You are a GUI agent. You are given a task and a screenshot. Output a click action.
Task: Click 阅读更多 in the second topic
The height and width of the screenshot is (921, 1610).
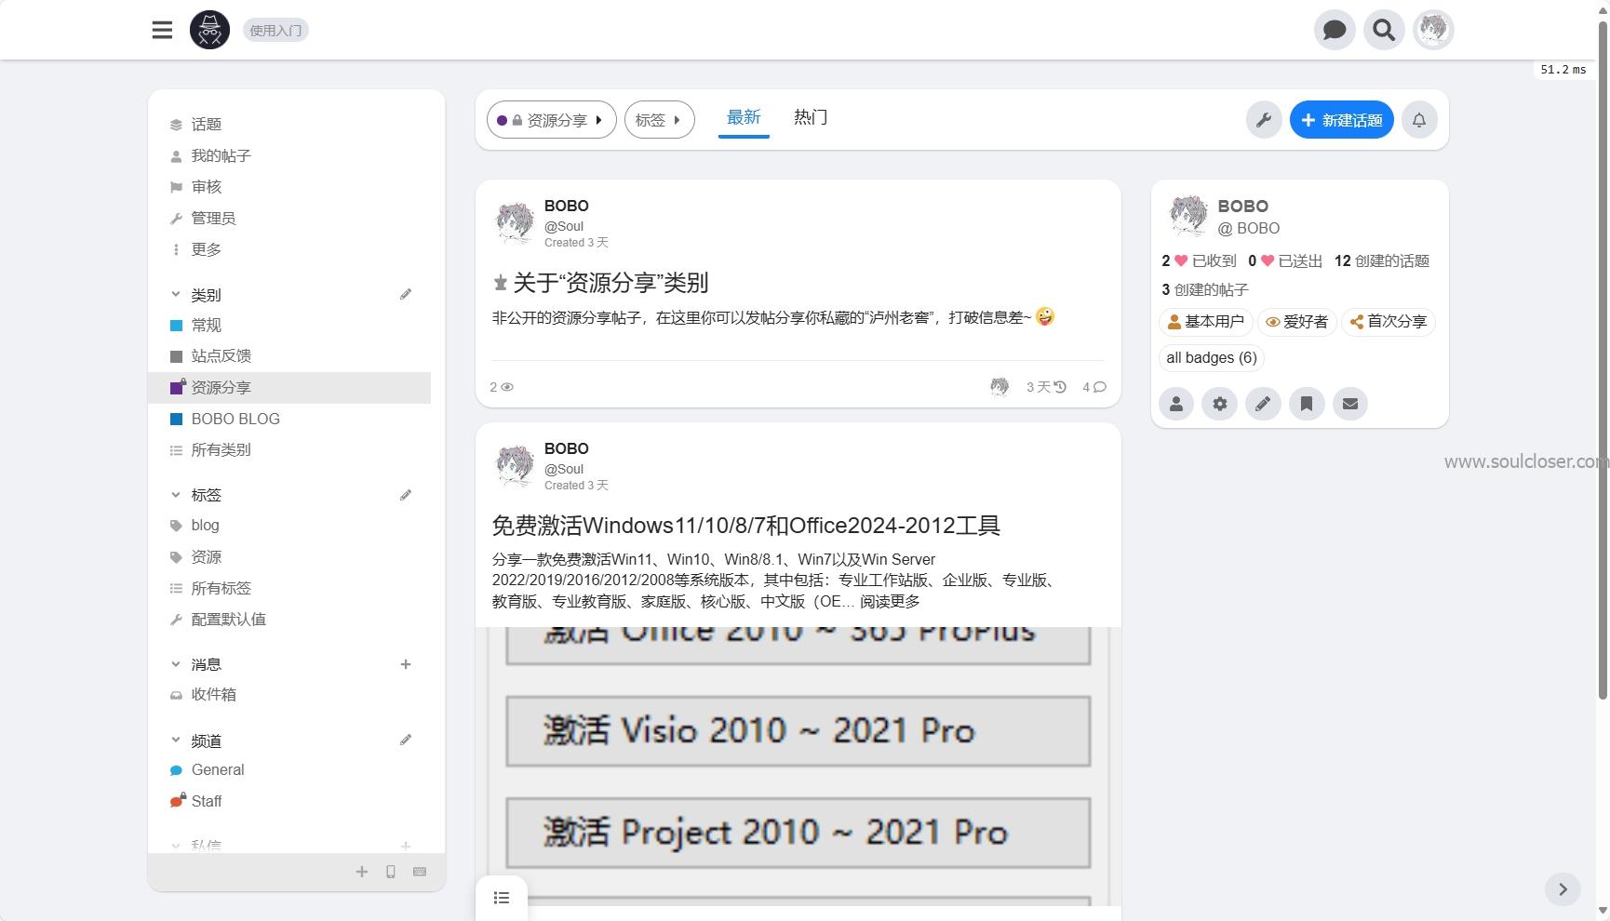pos(890,601)
